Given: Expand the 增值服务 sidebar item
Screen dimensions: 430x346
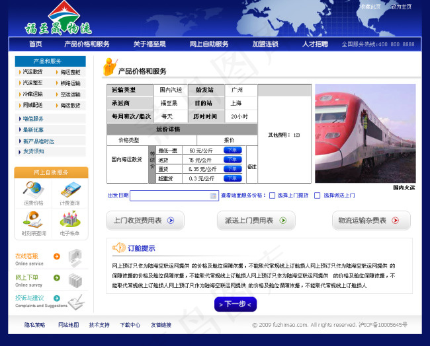Looking at the screenshot, I should pos(33,119).
